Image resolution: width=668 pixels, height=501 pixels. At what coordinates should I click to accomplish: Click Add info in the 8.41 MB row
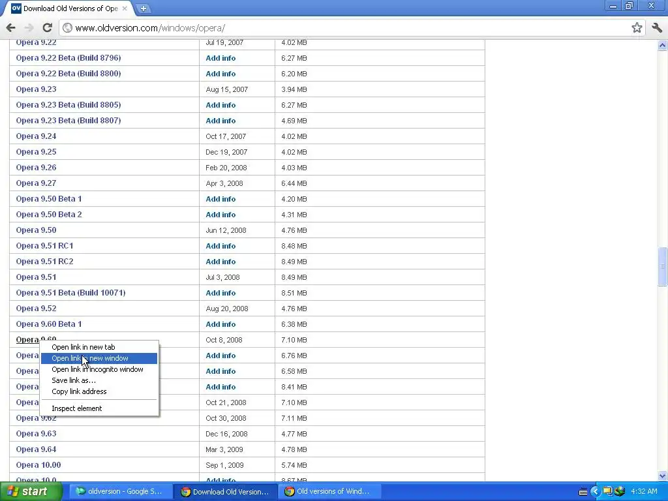click(x=220, y=387)
